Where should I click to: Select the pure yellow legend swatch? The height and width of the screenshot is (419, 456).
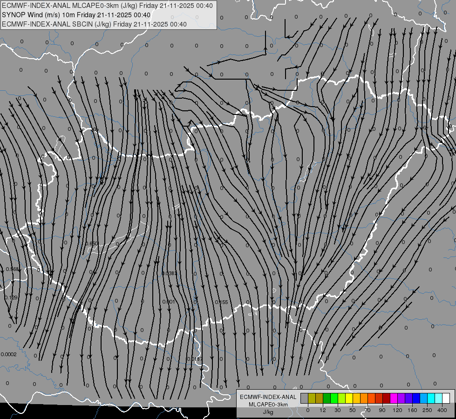tap(349, 398)
